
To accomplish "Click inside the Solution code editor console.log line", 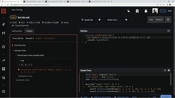I will [x=98, y=40].
